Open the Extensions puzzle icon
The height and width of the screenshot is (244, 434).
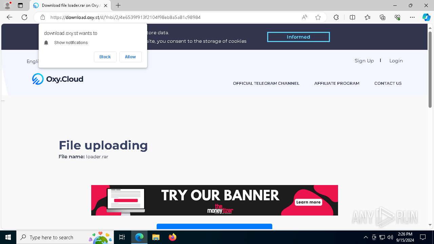pyautogui.click(x=336, y=17)
